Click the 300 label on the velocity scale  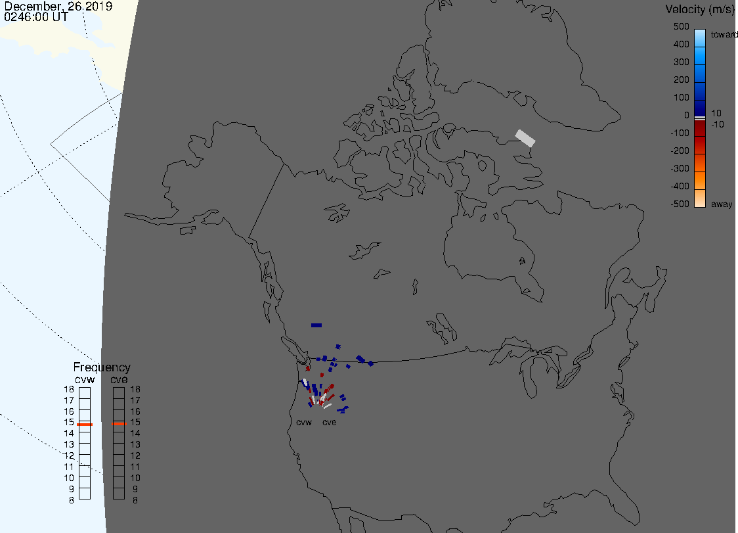point(681,62)
